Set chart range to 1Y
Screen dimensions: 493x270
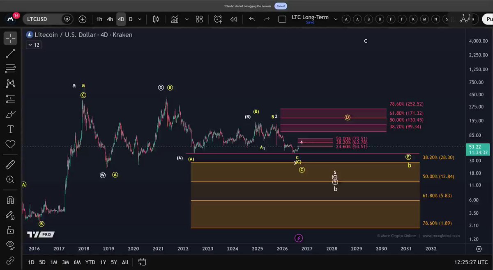103,262
